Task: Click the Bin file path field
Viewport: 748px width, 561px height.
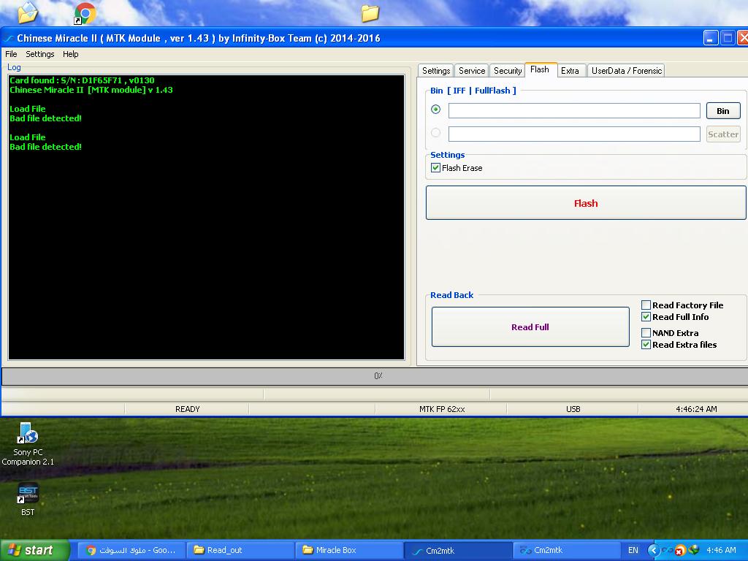Action: click(x=574, y=111)
